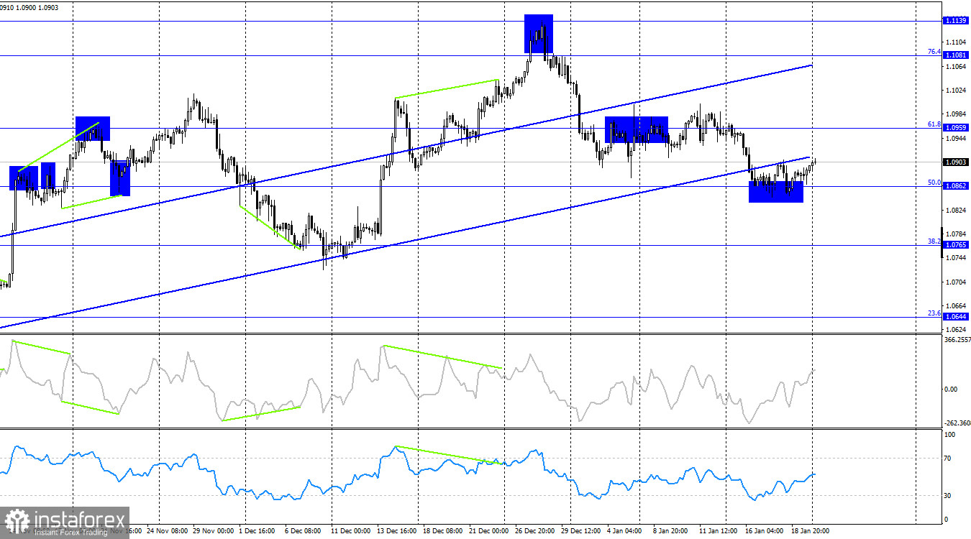
Task: Click the 16 Jan 04:00 time label
Action: pyautogui.click(x=765, y=532)
